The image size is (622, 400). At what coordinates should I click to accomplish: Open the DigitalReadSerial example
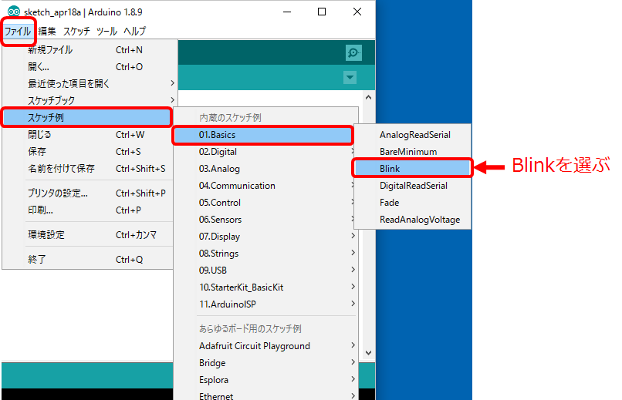(413, 186)
